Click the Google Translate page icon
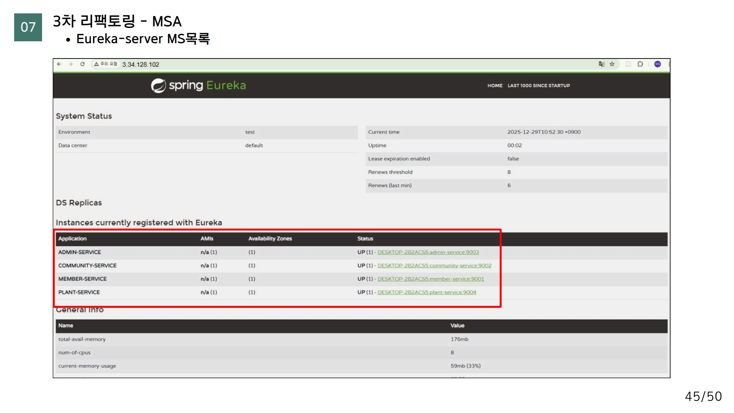 click(601, 64)
